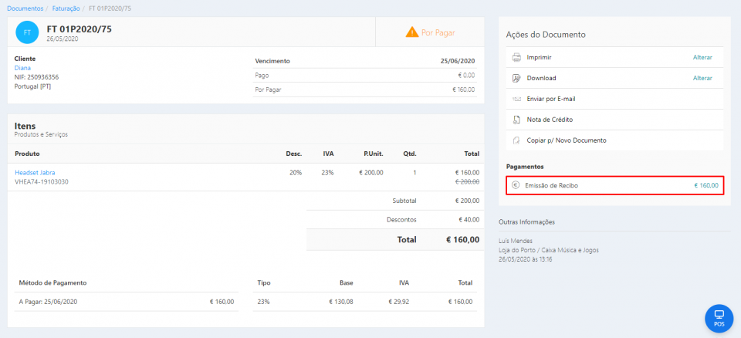Click the printer icon beside Imprimir
The height and width of the screenshot is (338, 741).
pyautogui.click(x=516, y=57)
